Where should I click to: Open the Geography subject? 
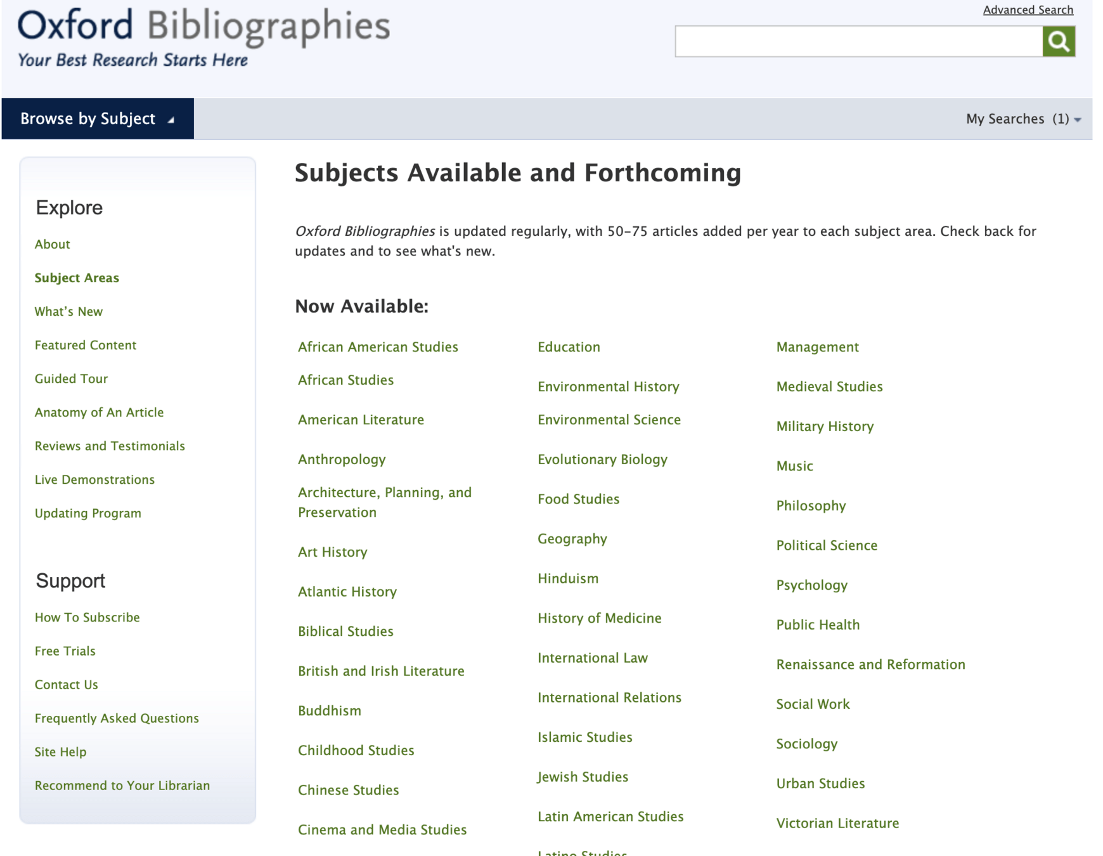point(572,539)
